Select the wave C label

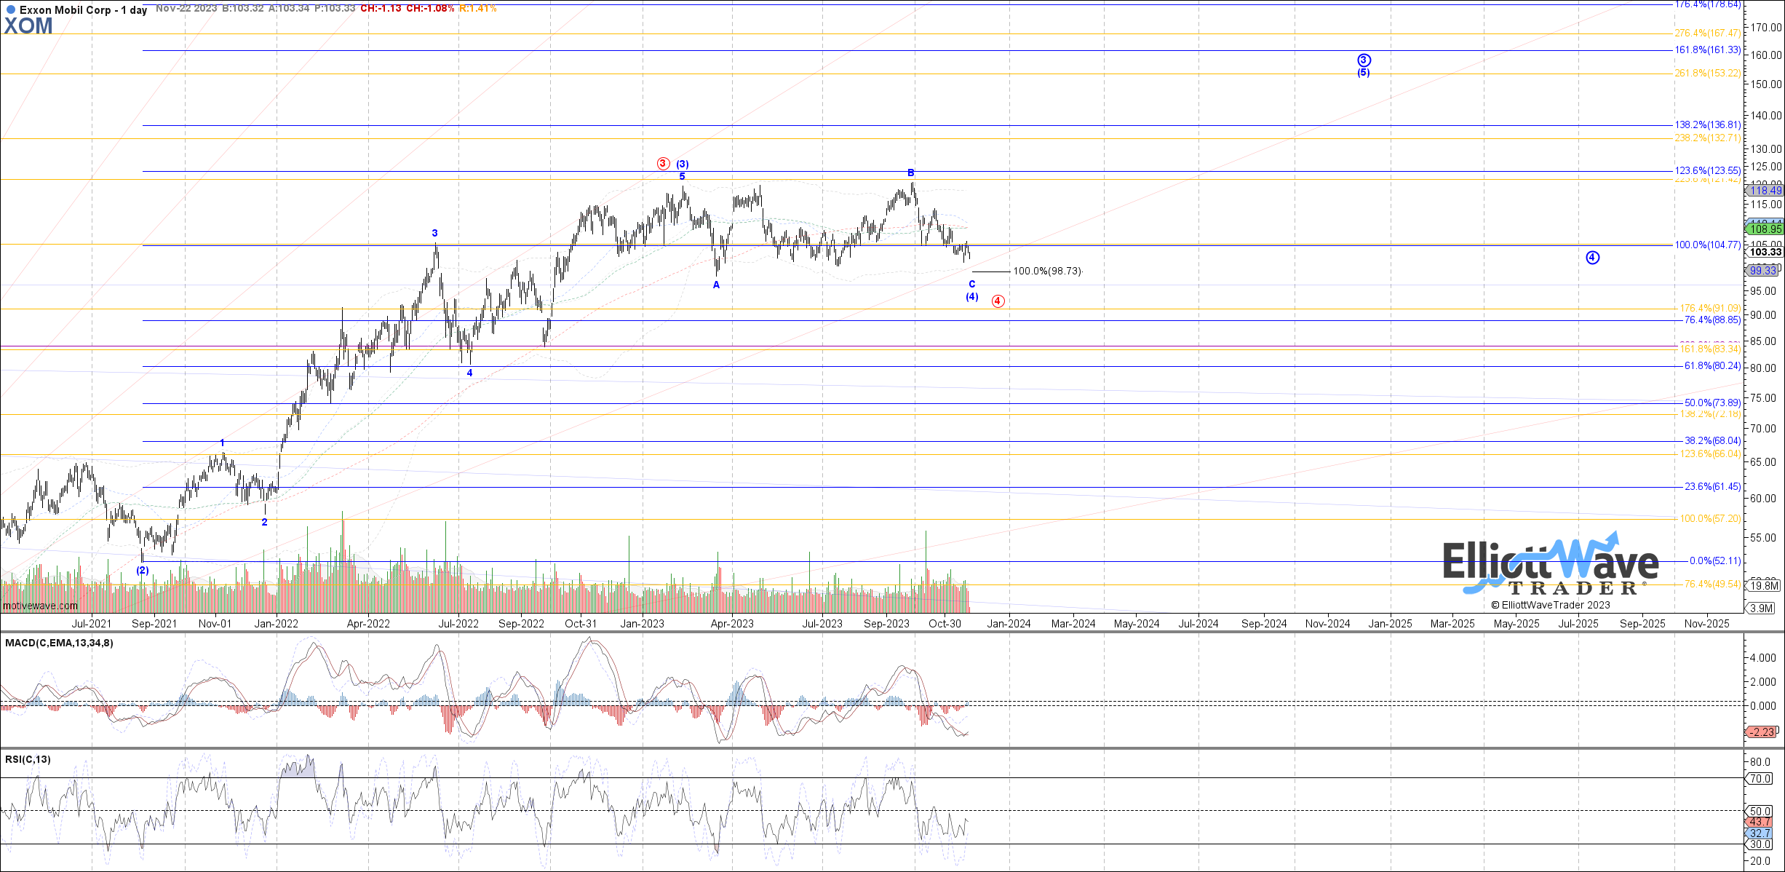[x=971, y=284]
